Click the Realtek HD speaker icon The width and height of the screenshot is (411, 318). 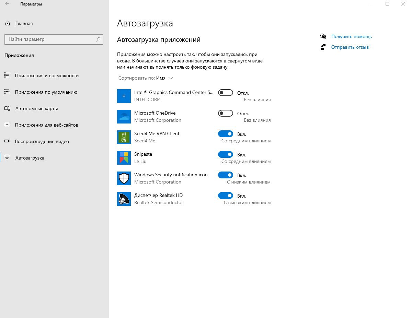124,199
